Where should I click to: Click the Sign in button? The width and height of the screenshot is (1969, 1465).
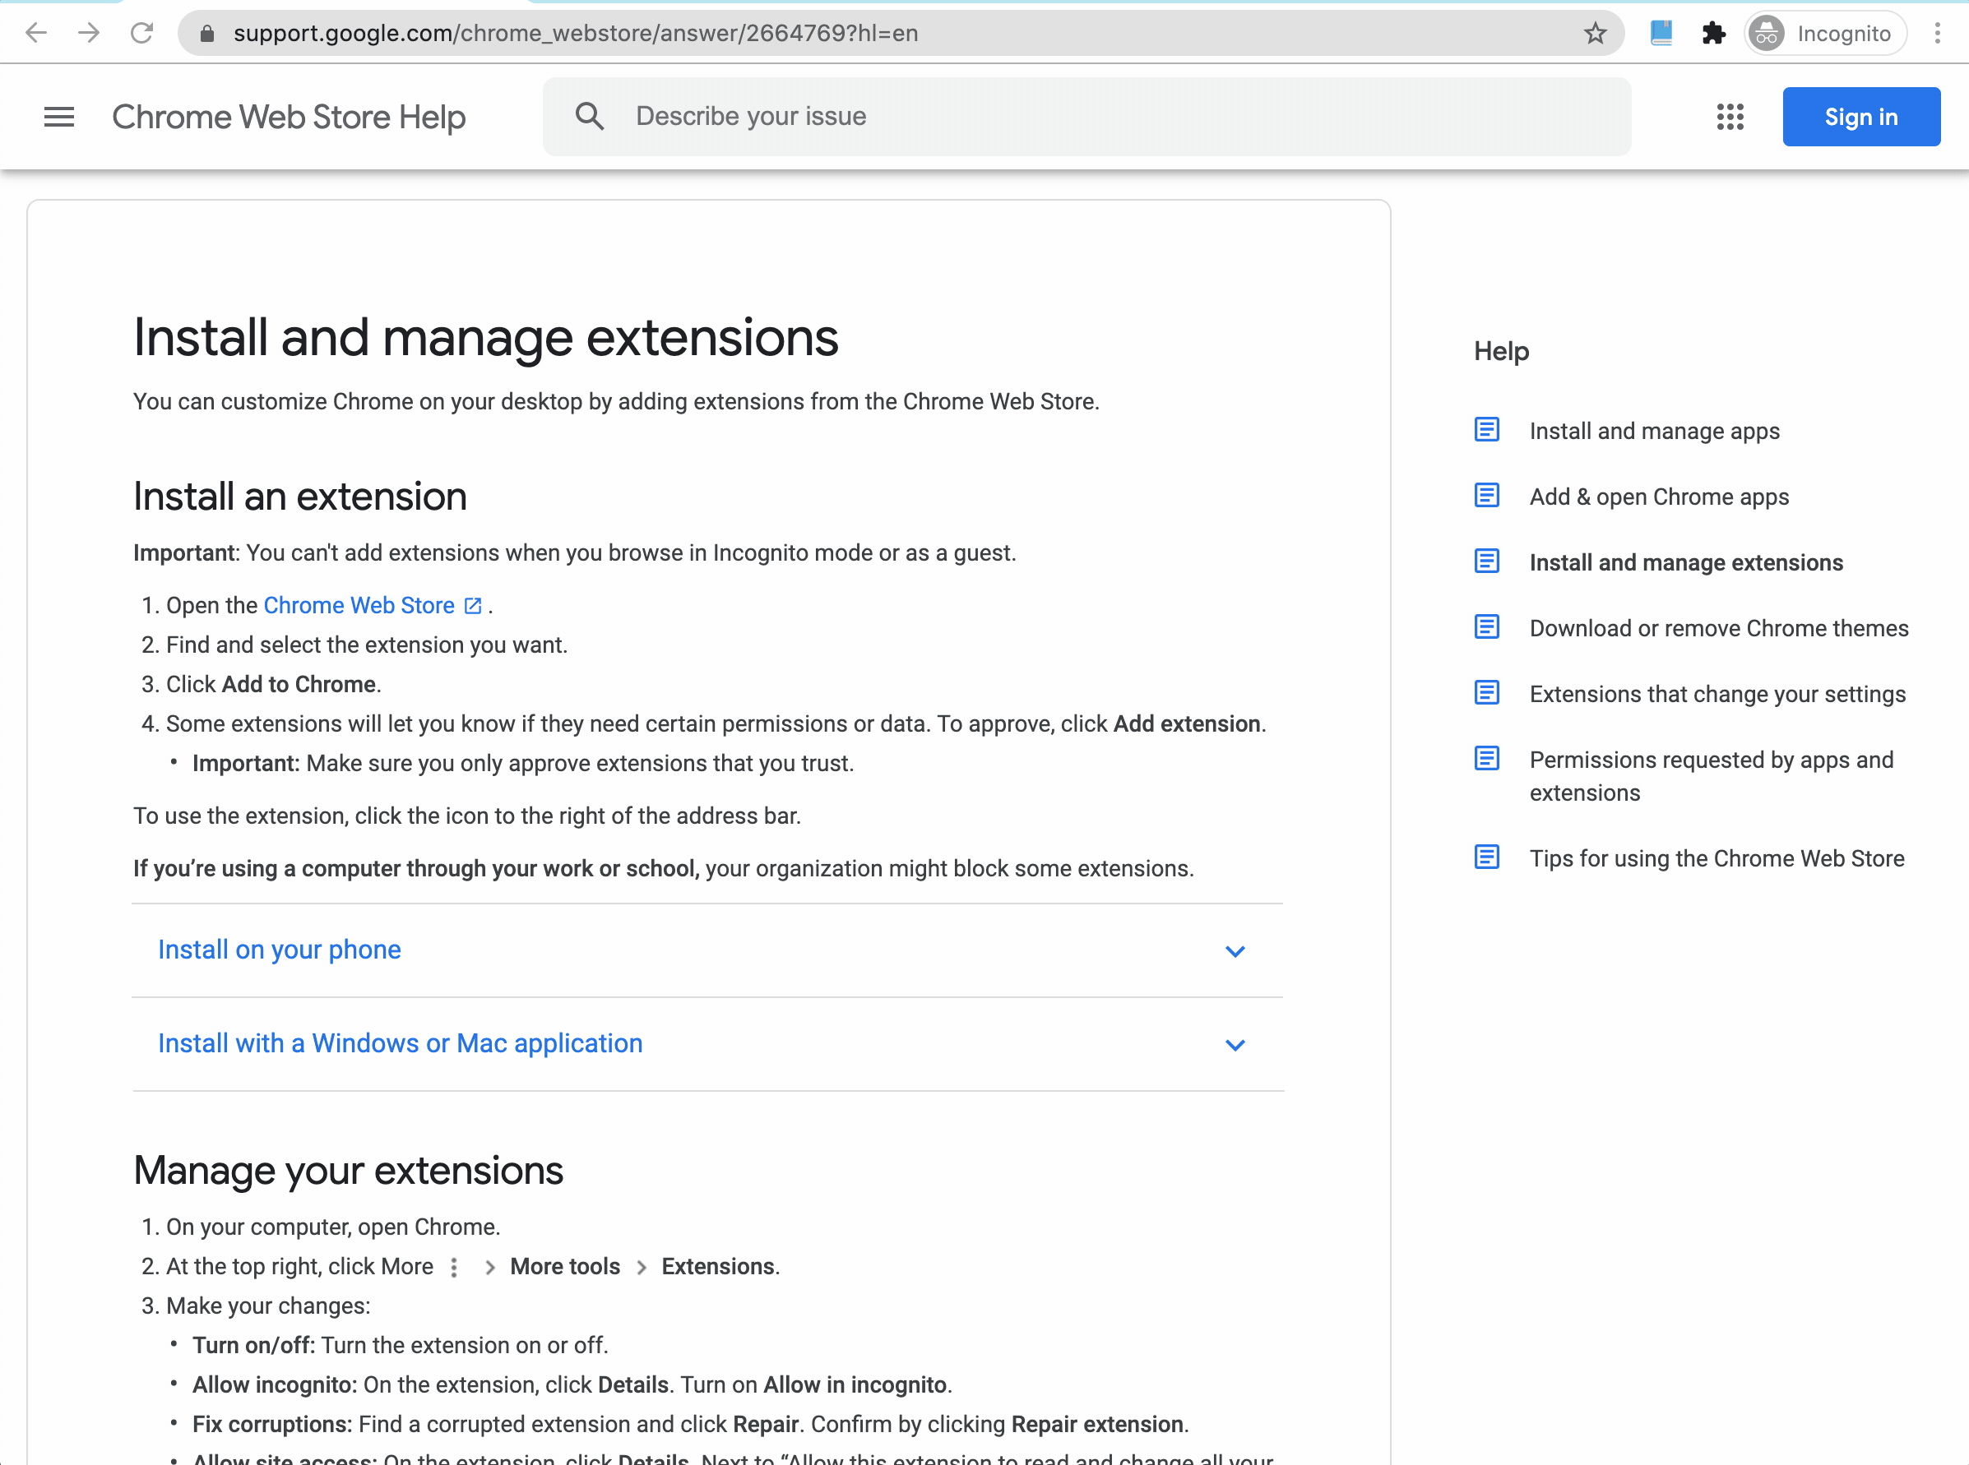pos(1861,117)
